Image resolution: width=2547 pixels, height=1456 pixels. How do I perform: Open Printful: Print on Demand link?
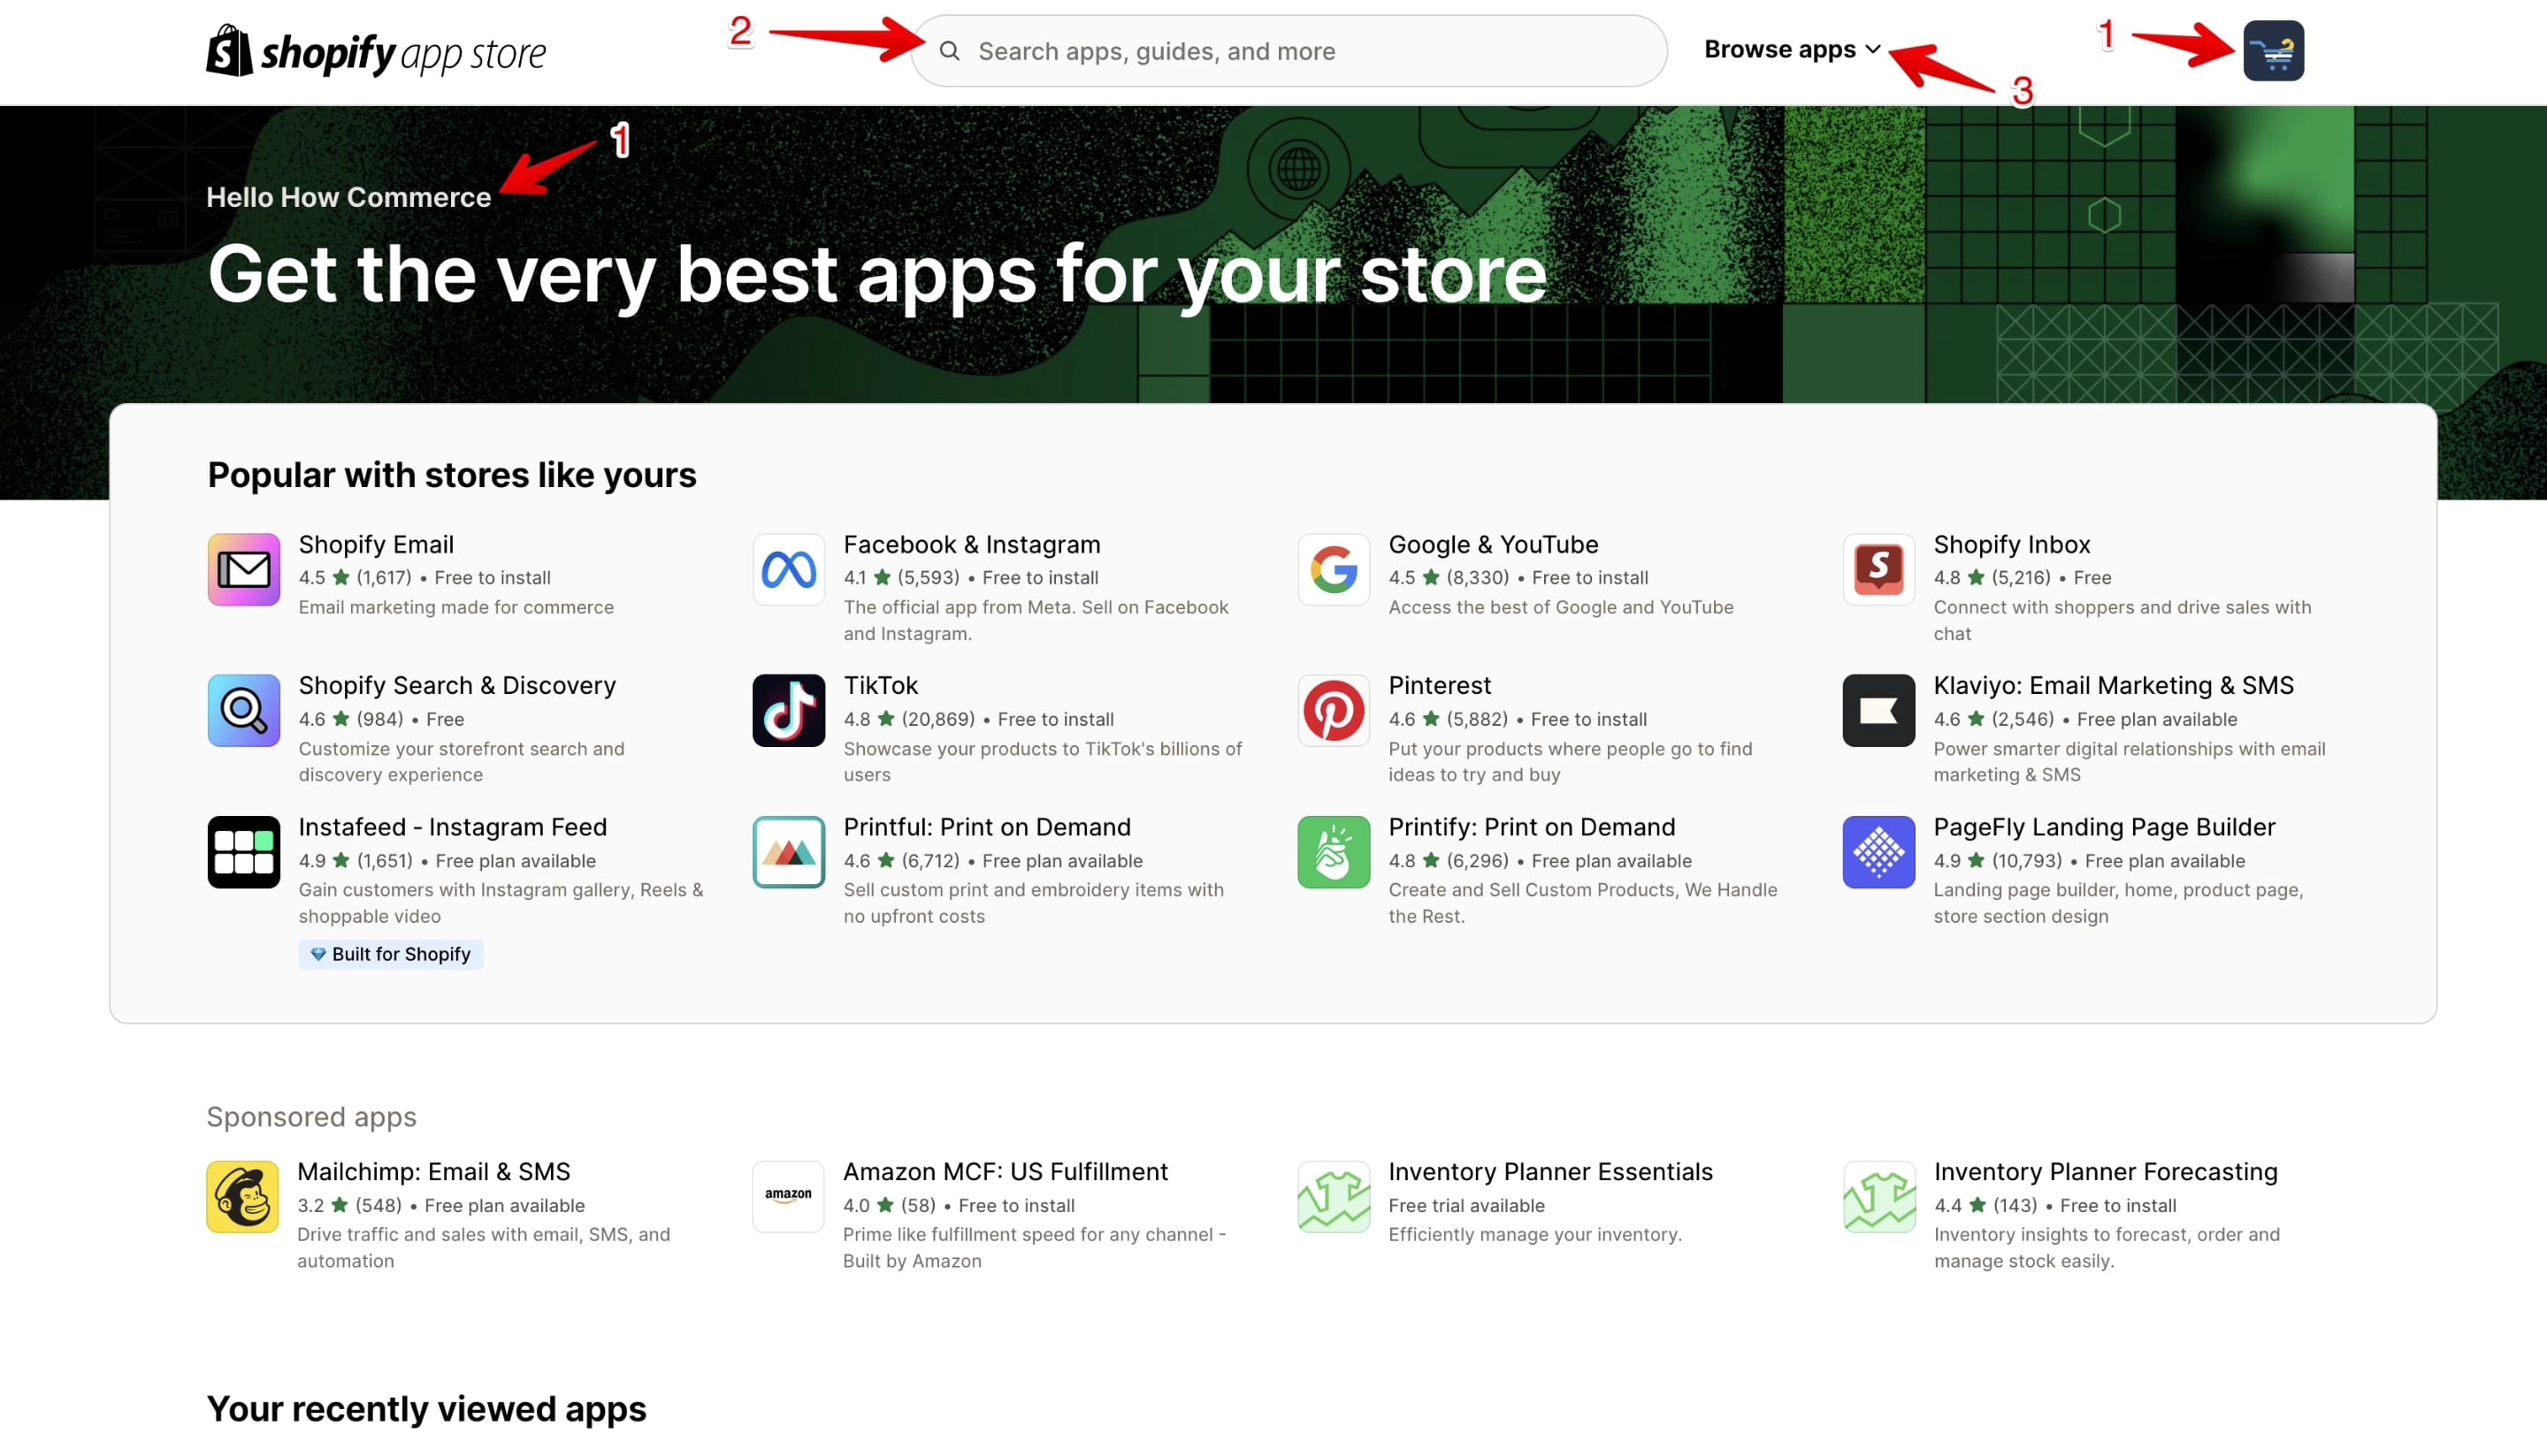[986, 827]
